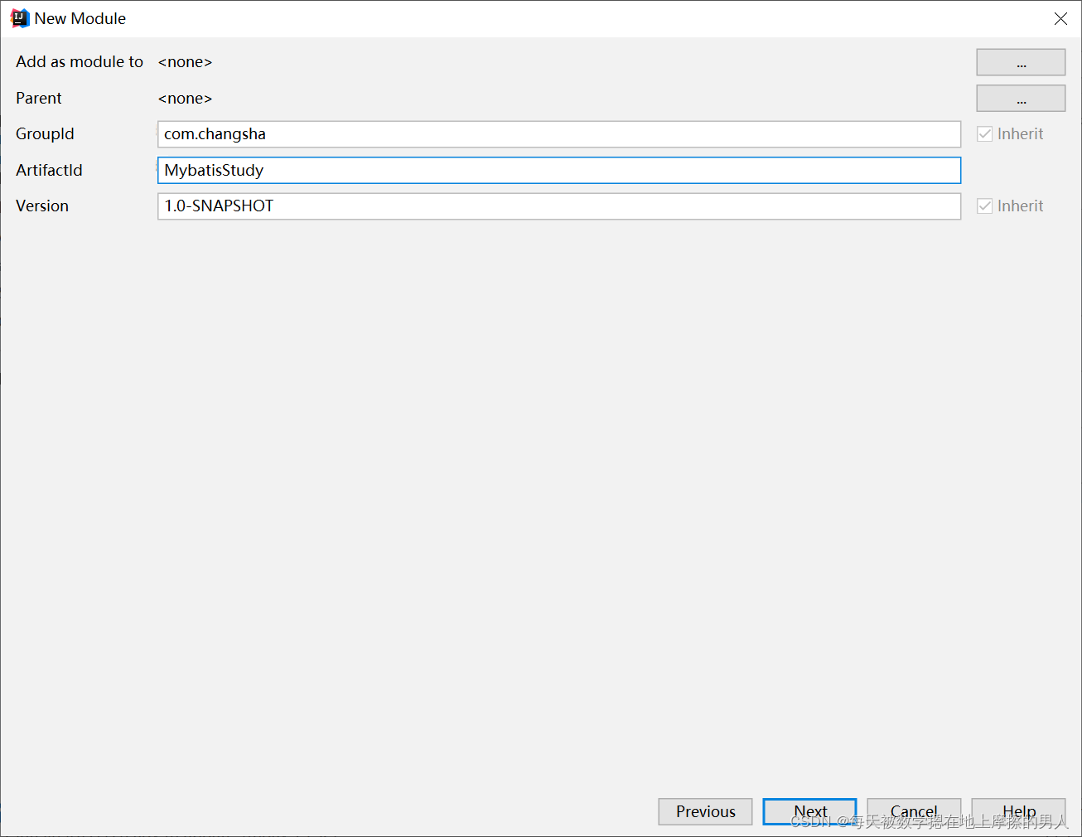
Task: Cancel the New Module wizard
Action: (914, 811)
